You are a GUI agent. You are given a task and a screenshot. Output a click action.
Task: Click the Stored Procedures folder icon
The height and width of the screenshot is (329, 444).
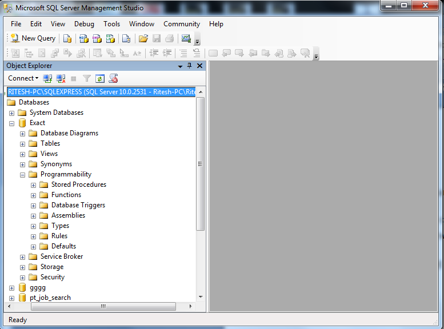[43, 184]
